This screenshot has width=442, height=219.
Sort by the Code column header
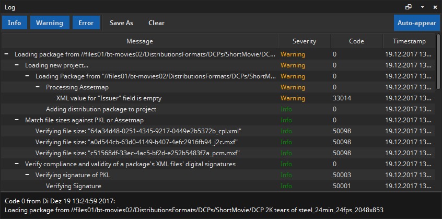356,41
